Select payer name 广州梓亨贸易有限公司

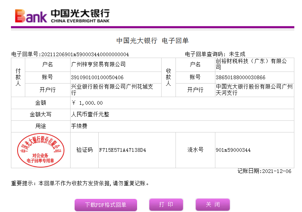pos(98,64)
